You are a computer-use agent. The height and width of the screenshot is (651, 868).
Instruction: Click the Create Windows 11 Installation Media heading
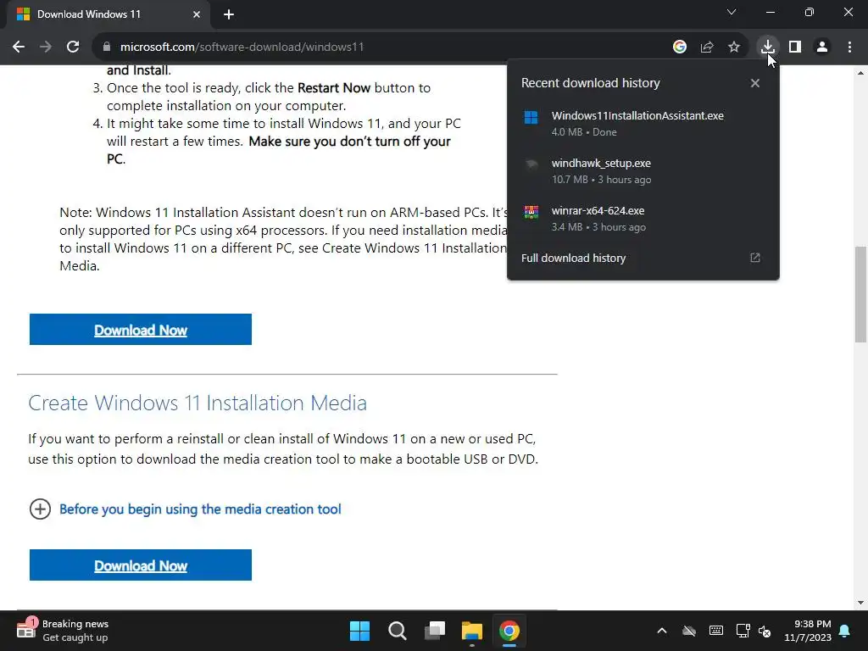198,403
